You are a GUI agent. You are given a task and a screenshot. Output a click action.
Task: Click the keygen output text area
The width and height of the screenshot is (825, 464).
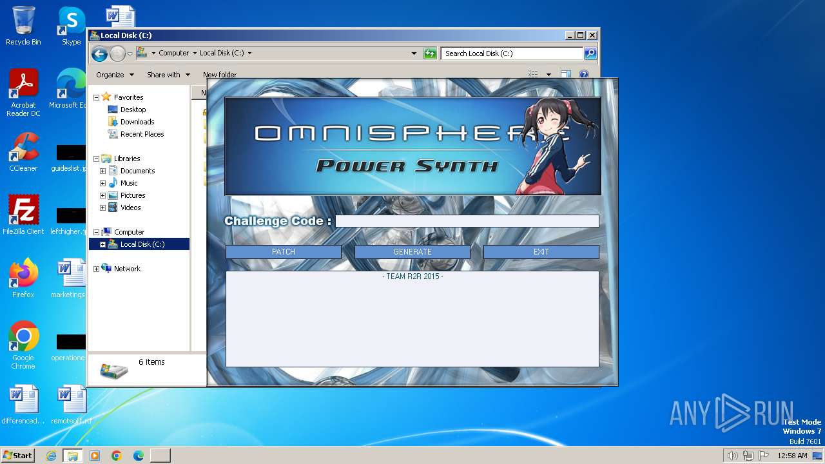pos(412,319)
